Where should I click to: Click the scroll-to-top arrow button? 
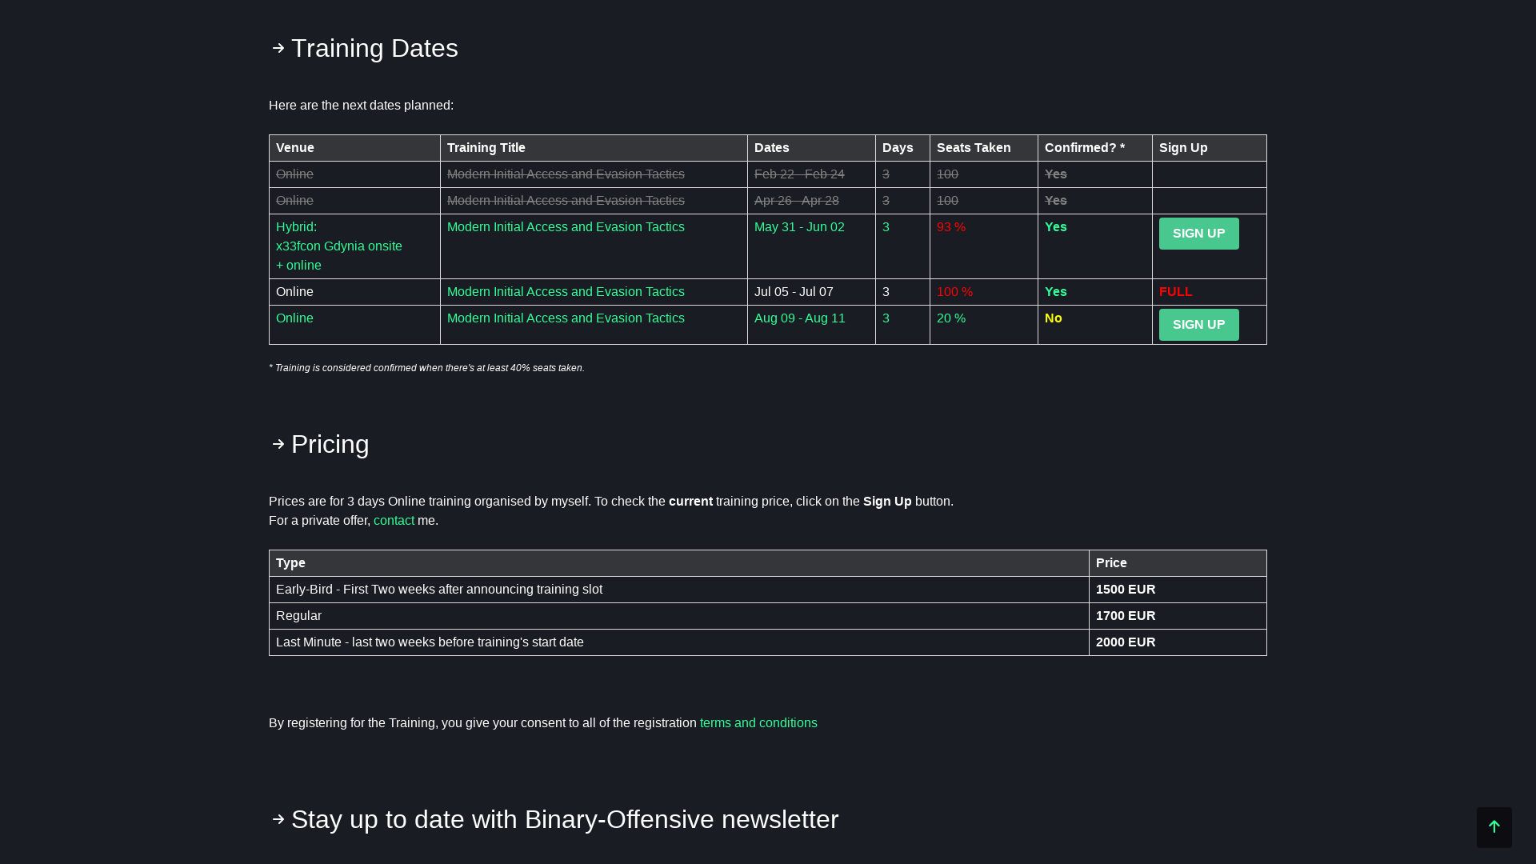[x=1494, y=827]
